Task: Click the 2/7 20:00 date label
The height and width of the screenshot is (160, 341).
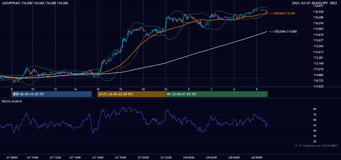Action: click(x=143, y=157)
